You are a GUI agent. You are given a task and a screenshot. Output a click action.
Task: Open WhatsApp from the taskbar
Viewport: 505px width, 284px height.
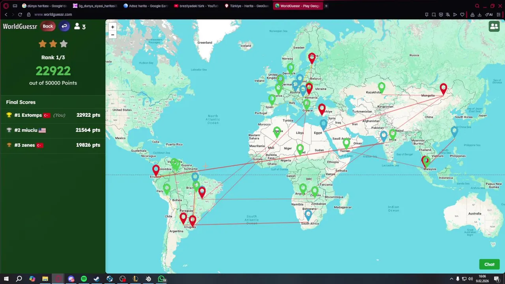[x=161, y=279]
